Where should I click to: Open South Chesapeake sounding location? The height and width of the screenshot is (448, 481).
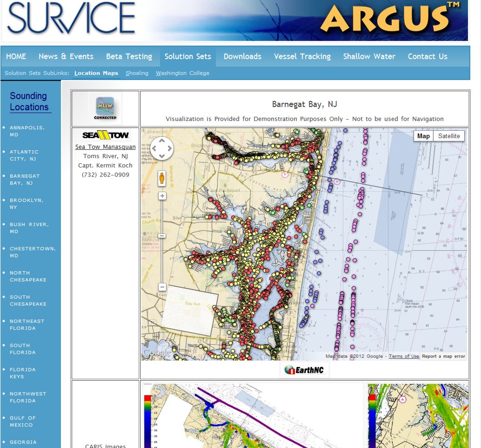coord(28,301)
